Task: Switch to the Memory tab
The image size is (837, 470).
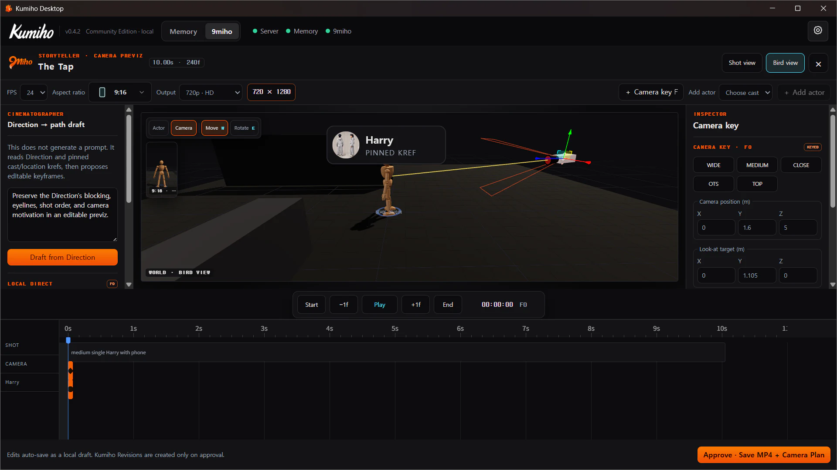Action: pos(183,32)
